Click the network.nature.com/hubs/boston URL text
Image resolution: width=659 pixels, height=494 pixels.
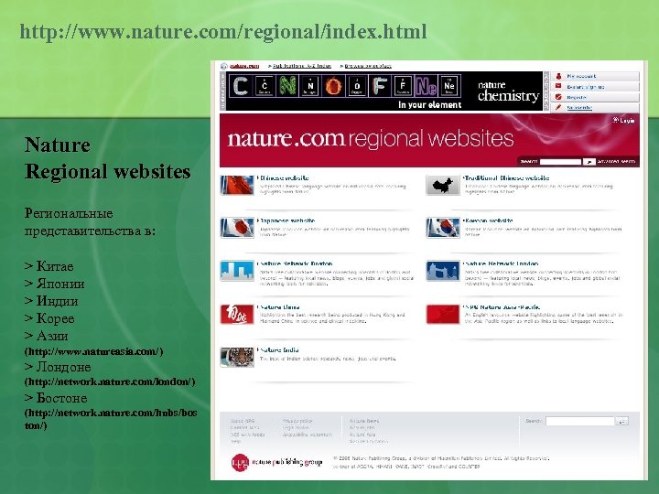[111, 419]
